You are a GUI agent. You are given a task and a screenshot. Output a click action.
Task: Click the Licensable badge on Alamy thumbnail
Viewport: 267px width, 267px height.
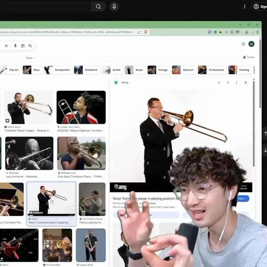tap(36, 213)
